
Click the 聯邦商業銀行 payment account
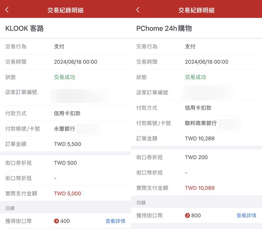[x=201, y=123]
